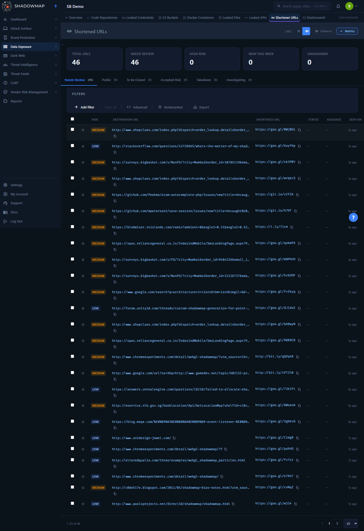Open the S3 Buckets tab
Viewport: 364px width, 531px height.
pos(168,18)
